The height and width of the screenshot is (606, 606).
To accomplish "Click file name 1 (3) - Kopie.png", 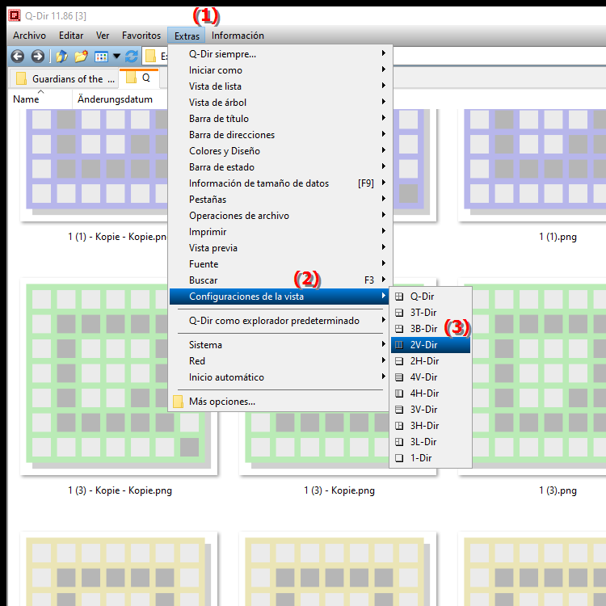I will pyautogui.click(x=339, y=490).
